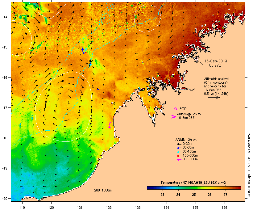Click the time label 05:27Z

click(x=215, y=65)
